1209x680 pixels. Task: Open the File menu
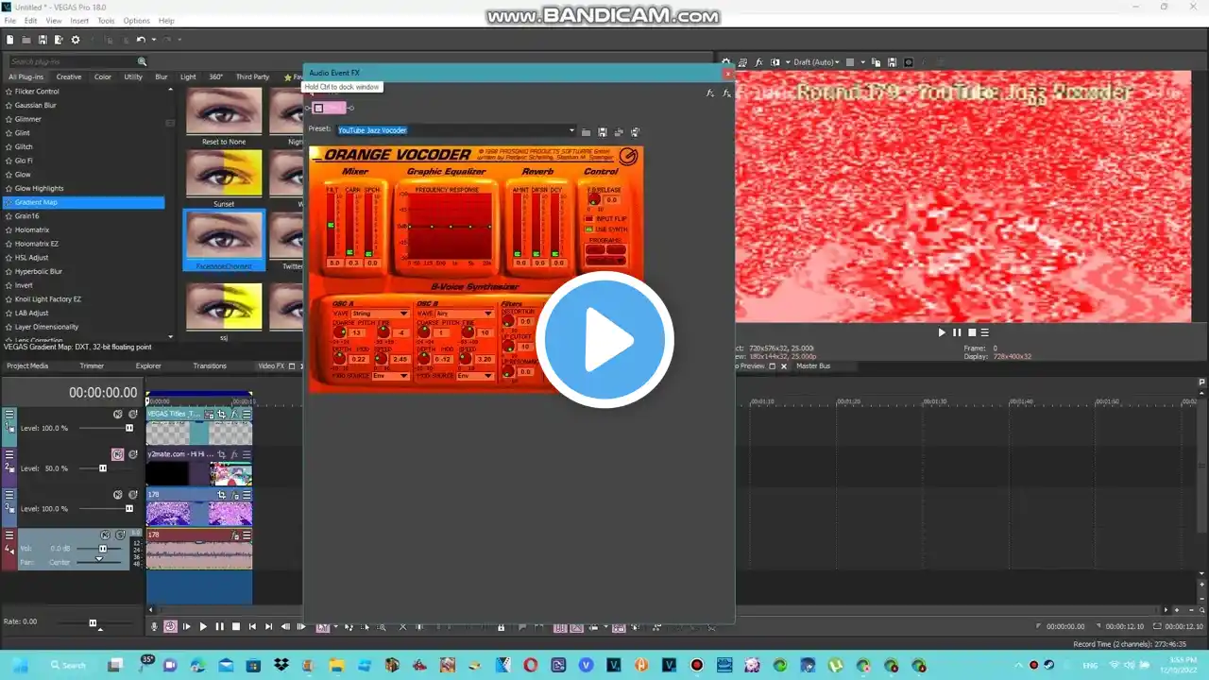tap(9, 21)
